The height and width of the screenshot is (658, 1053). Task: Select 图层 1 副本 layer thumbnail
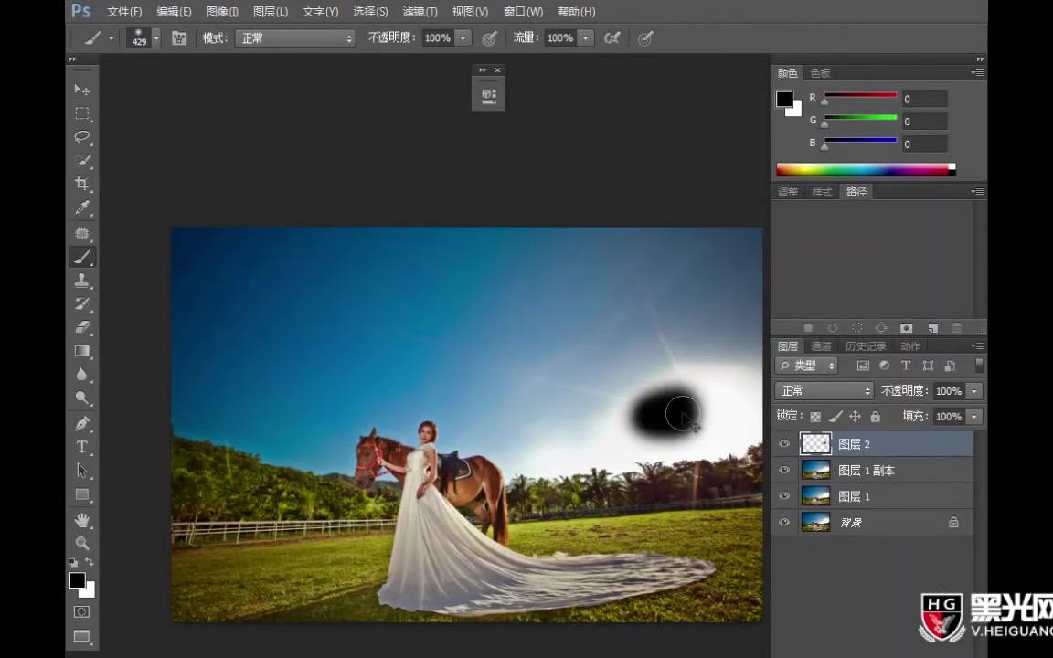(815, 470)
